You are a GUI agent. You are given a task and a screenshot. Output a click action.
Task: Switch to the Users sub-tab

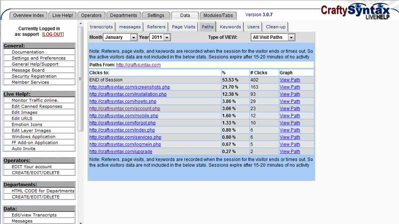click(253, 27)
